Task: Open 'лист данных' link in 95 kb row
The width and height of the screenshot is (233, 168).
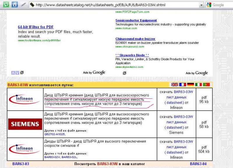Action: 176,97
